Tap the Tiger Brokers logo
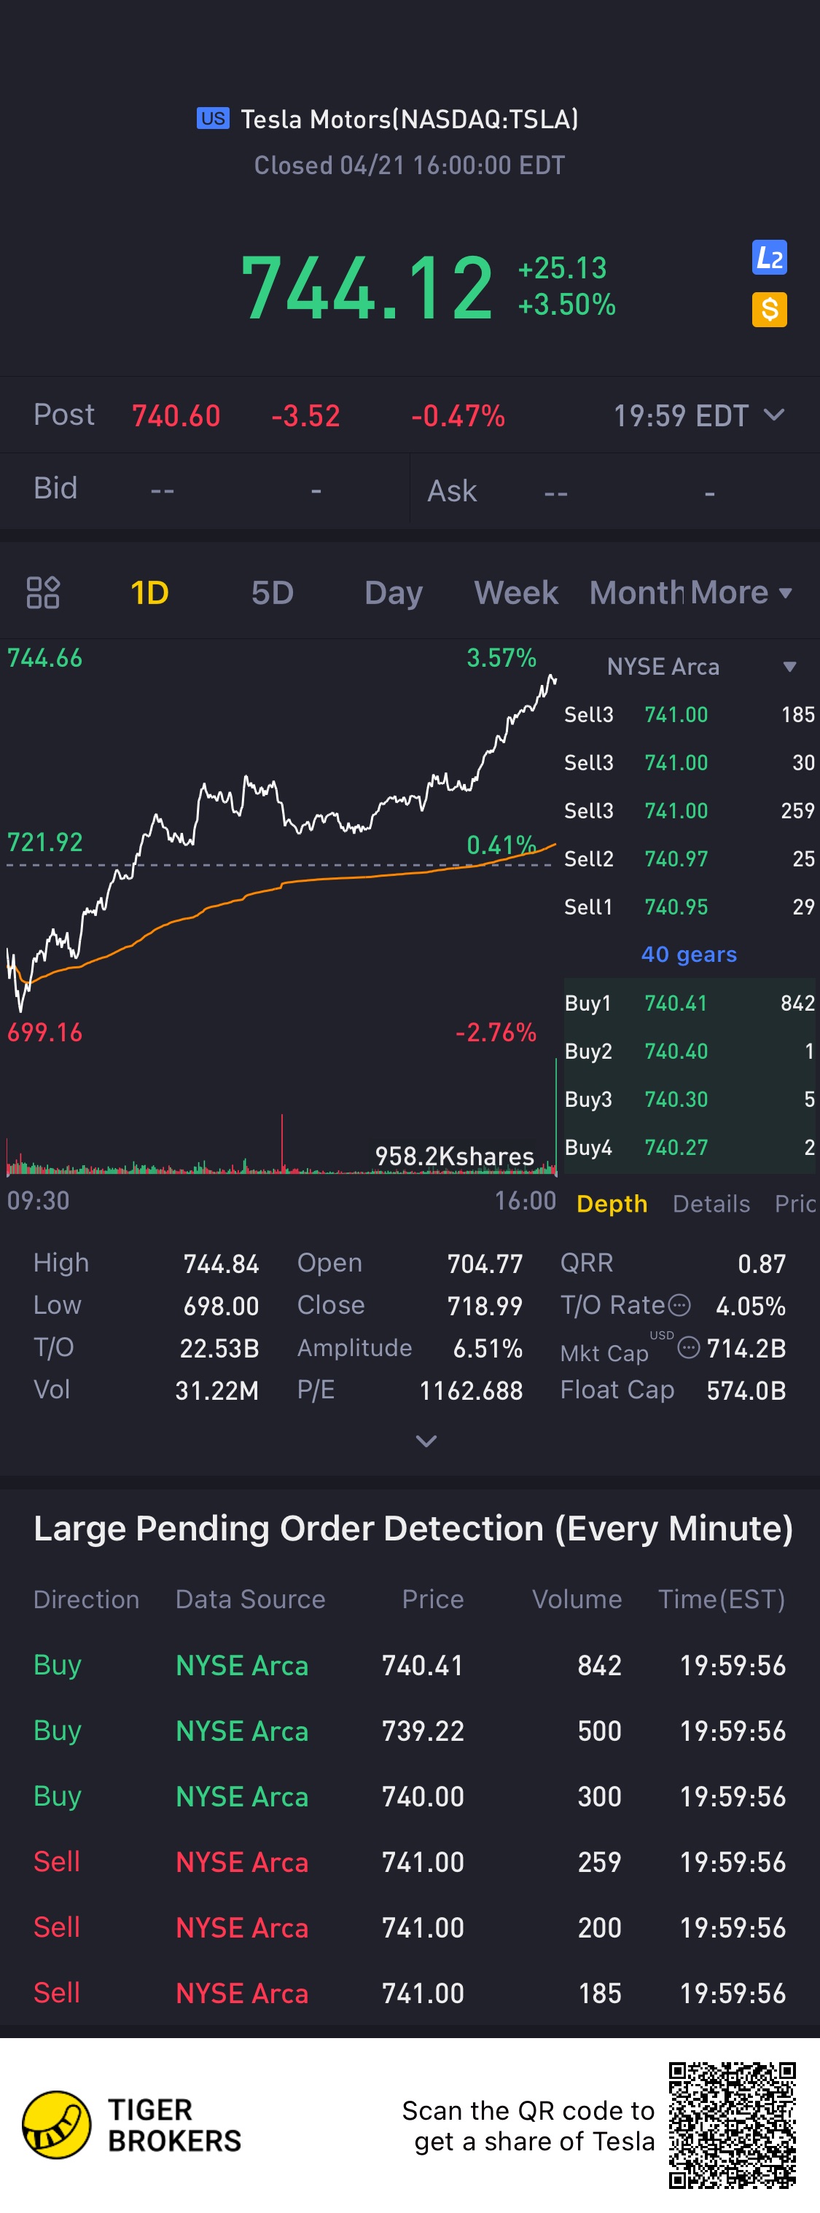The width and height of the screenshot is (820, 2213). (57, 2125)
